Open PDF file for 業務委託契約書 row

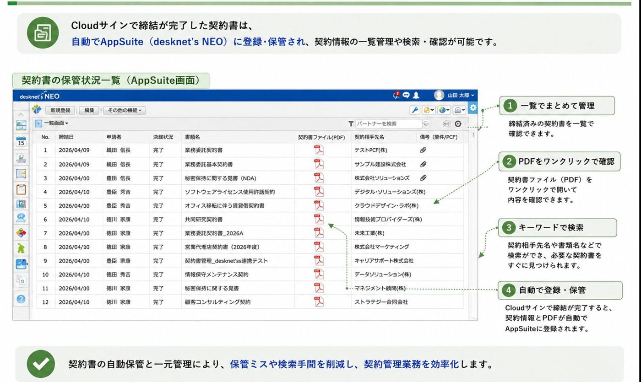pyautogui.click(x=319, y=150)
